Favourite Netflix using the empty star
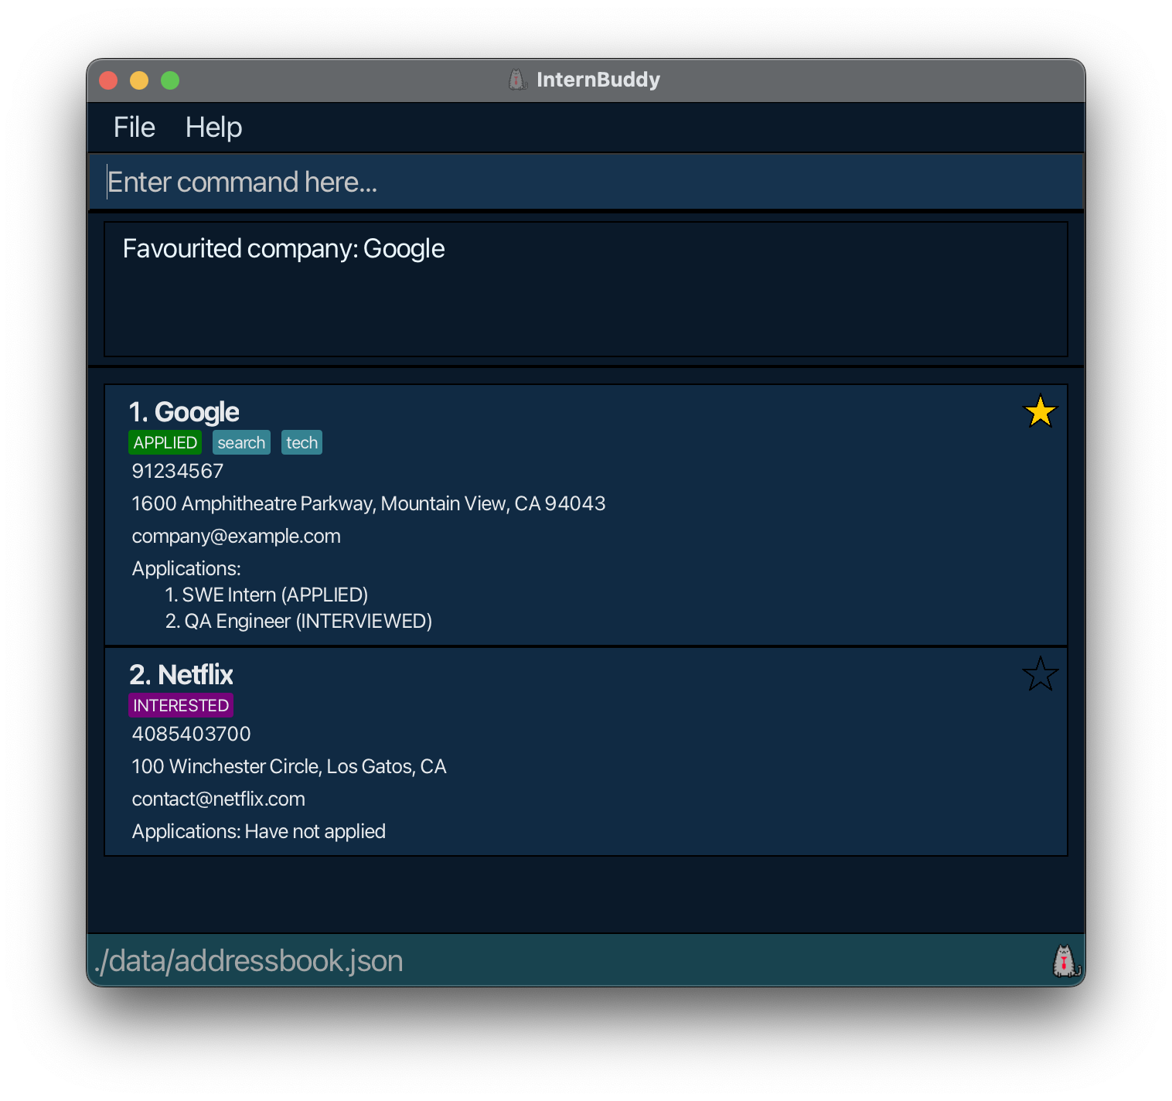1172x1101 pixels. click(x=1040, y=674)
